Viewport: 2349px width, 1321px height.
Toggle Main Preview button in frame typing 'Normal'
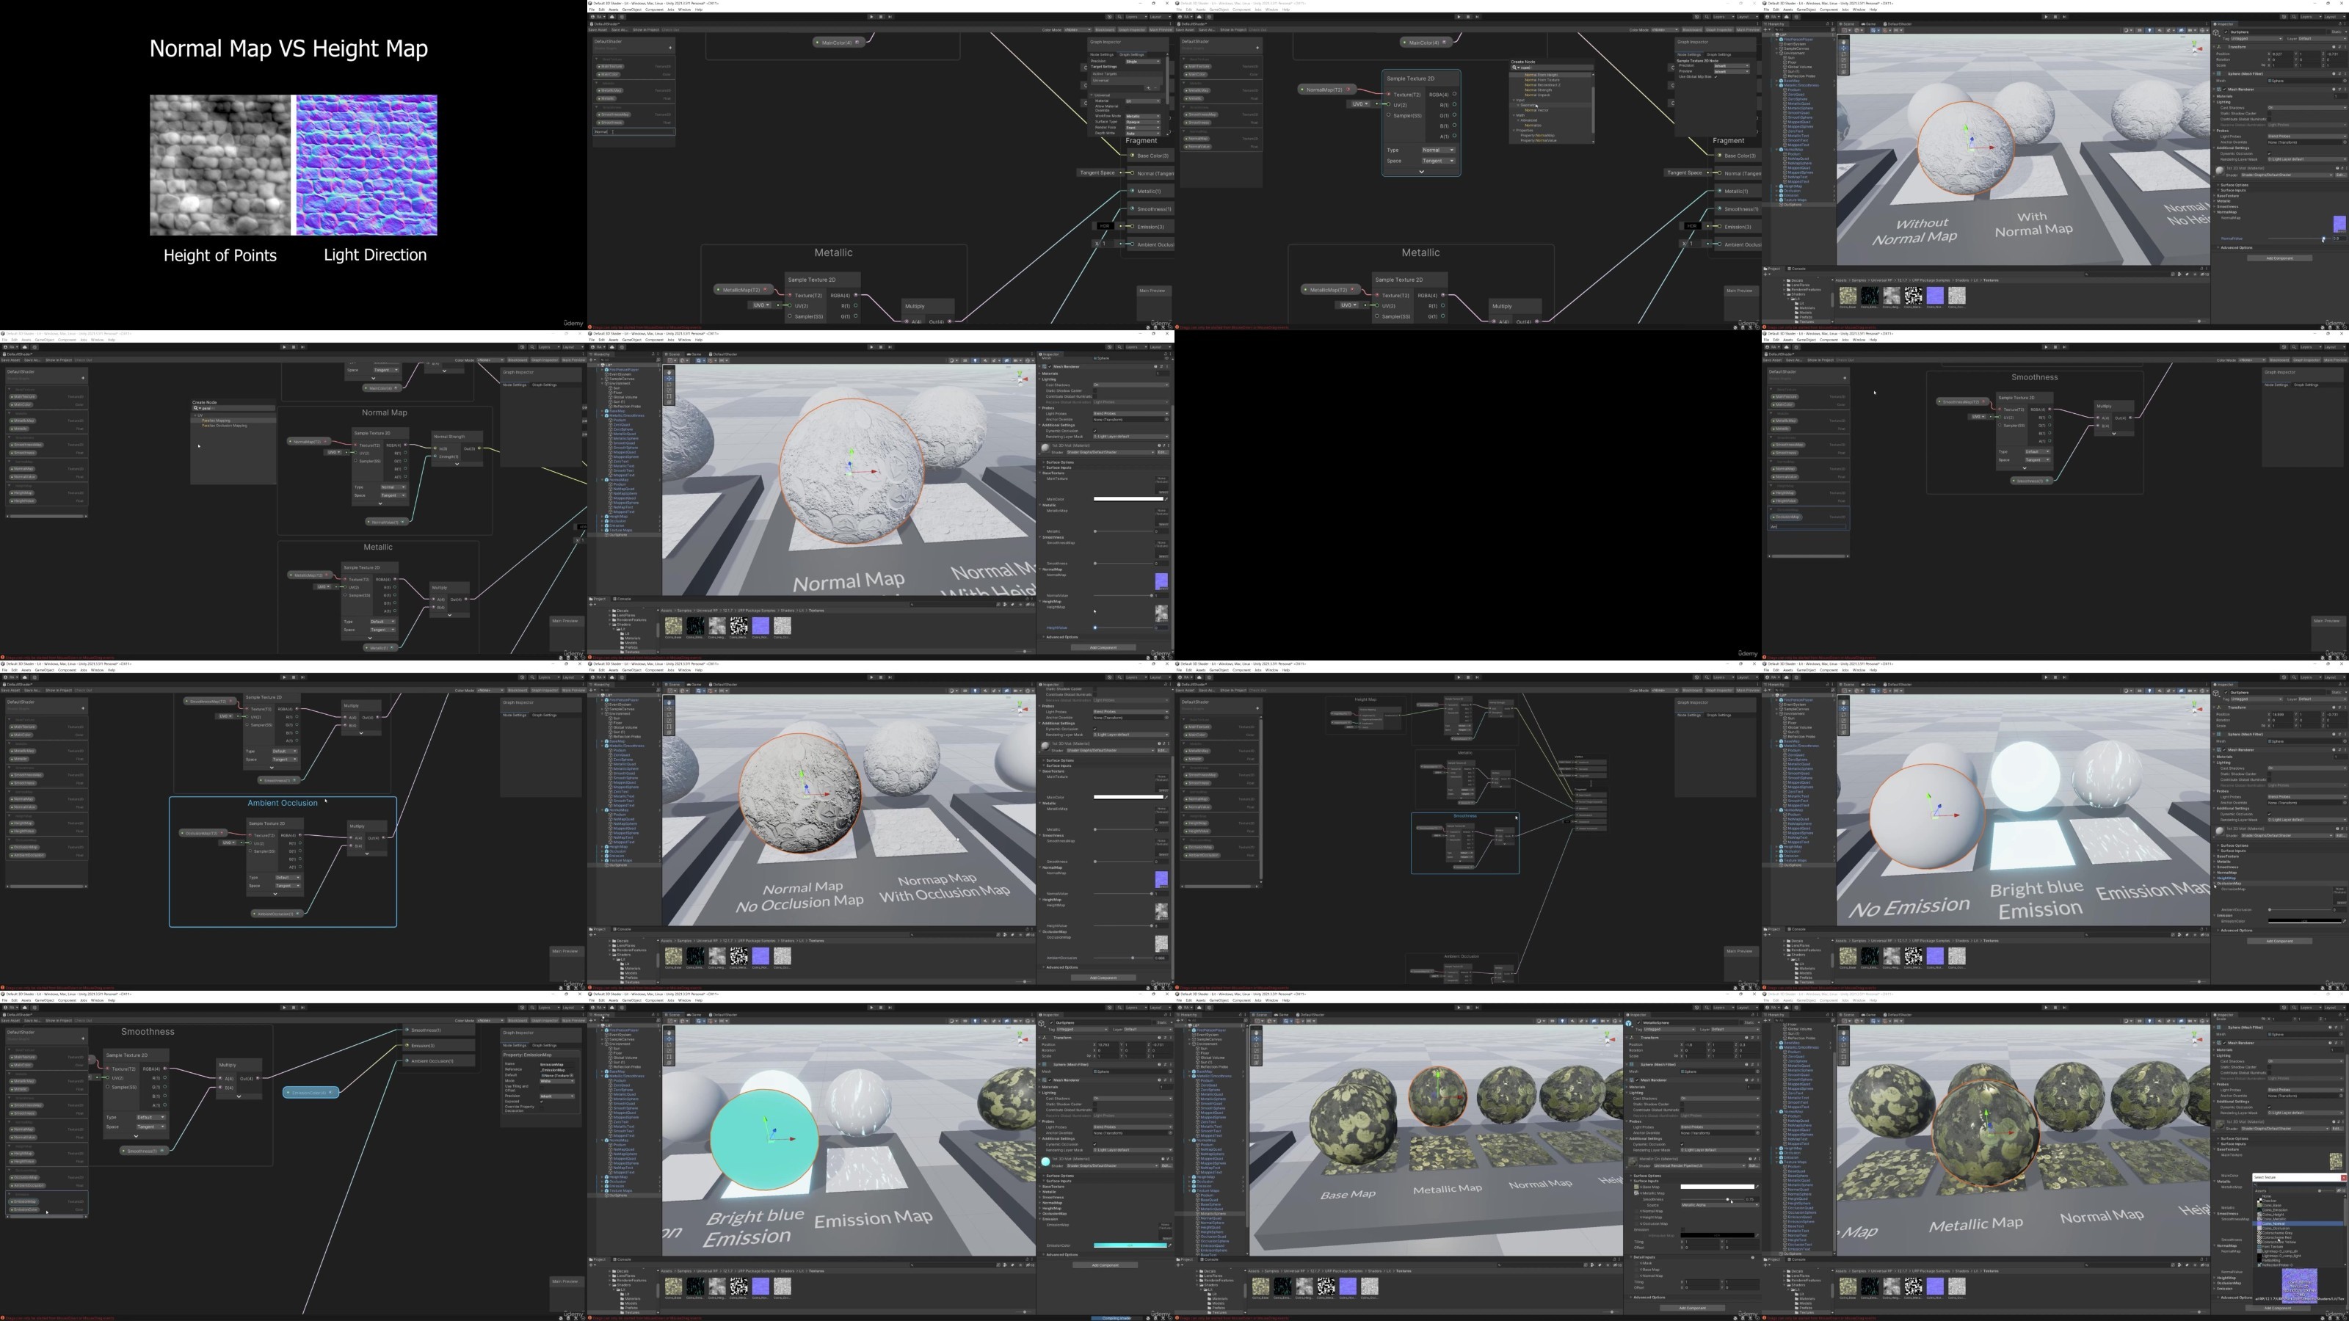click(x=1161, y=29)
